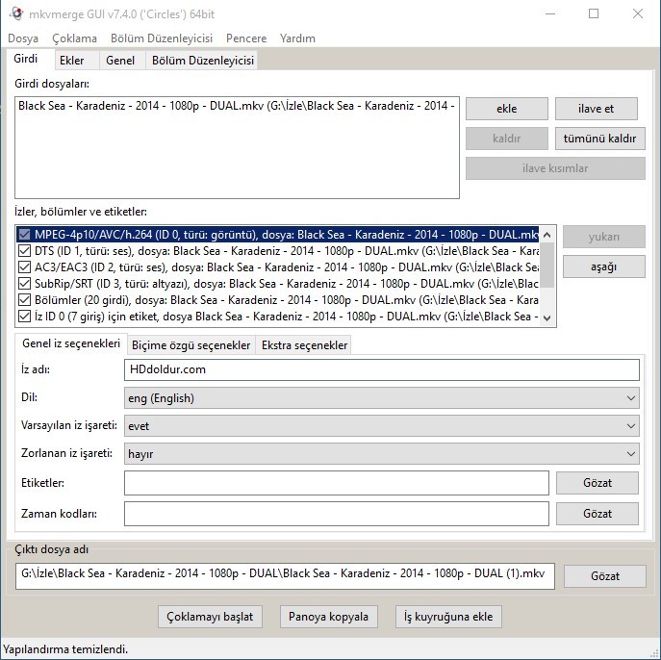Screen dimensions: 661x660
Task: Switch to the Ekler tab
Action: click(x=71, y=61)
